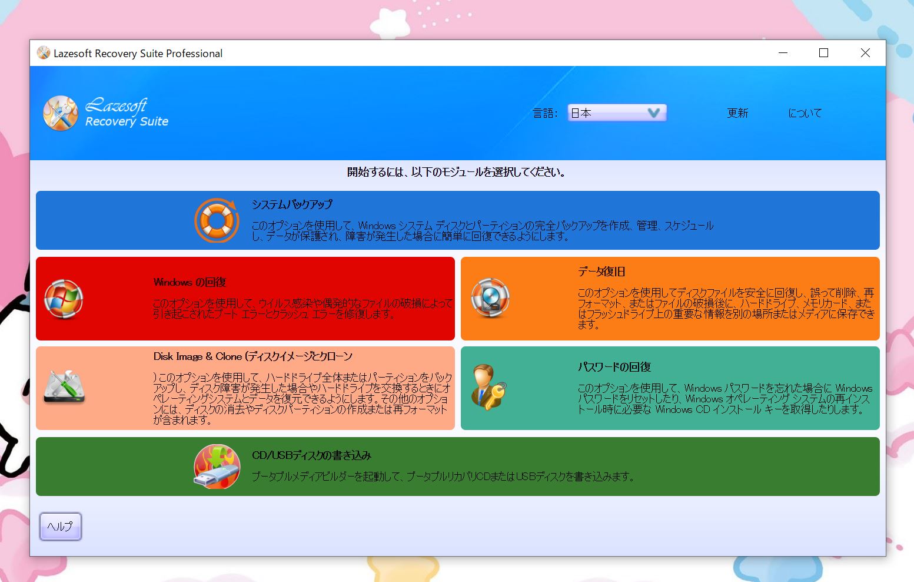Close the Lazesoft Recovery Suite window

click(x=865, y=53)
